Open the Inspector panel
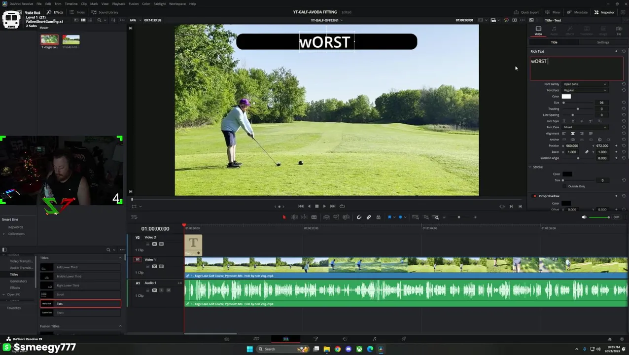629x355 pixels. pos(604,12)
